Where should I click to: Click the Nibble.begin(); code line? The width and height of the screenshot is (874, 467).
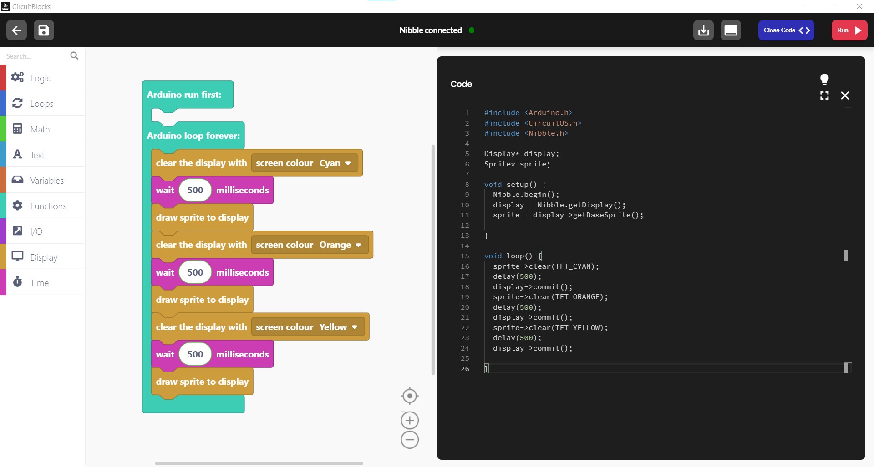[x=526, y=195]
